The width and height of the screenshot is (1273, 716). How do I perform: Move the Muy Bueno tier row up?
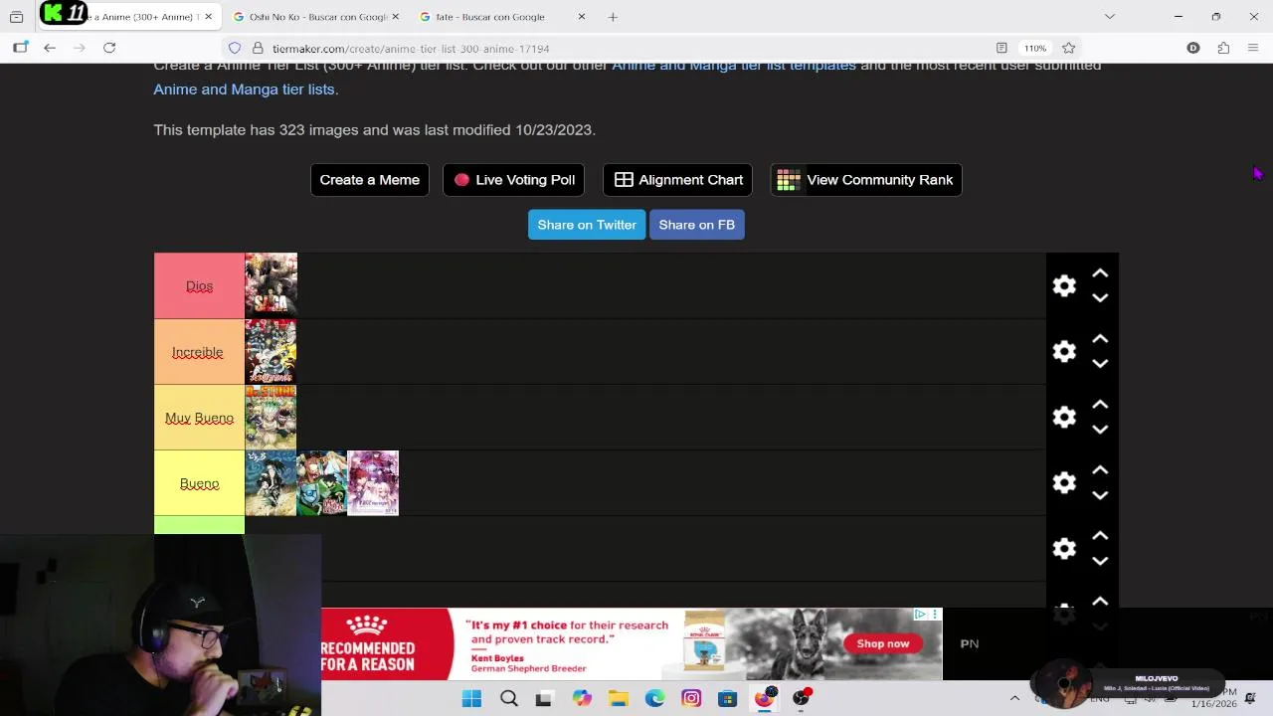click(1100, 405)
